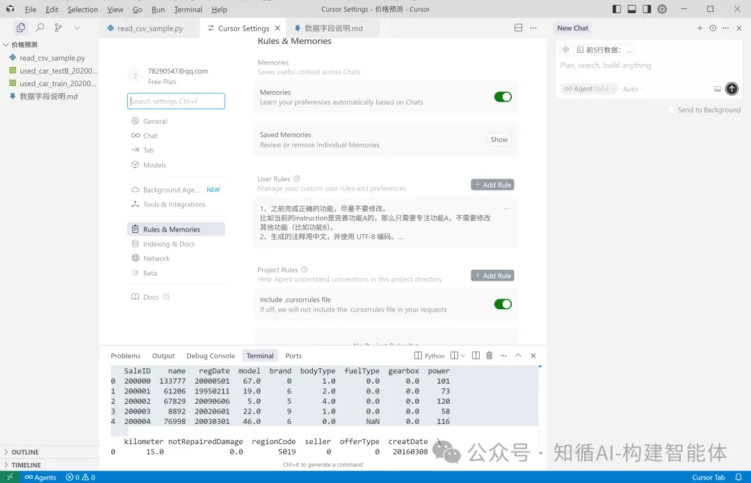Open the Auto model dropdown
The width and height of the screenshot is (751, 483).
(632, 89)
